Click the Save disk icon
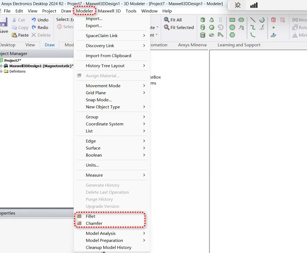The width and height of the screenshot is (307, 253). coord(4,22)
